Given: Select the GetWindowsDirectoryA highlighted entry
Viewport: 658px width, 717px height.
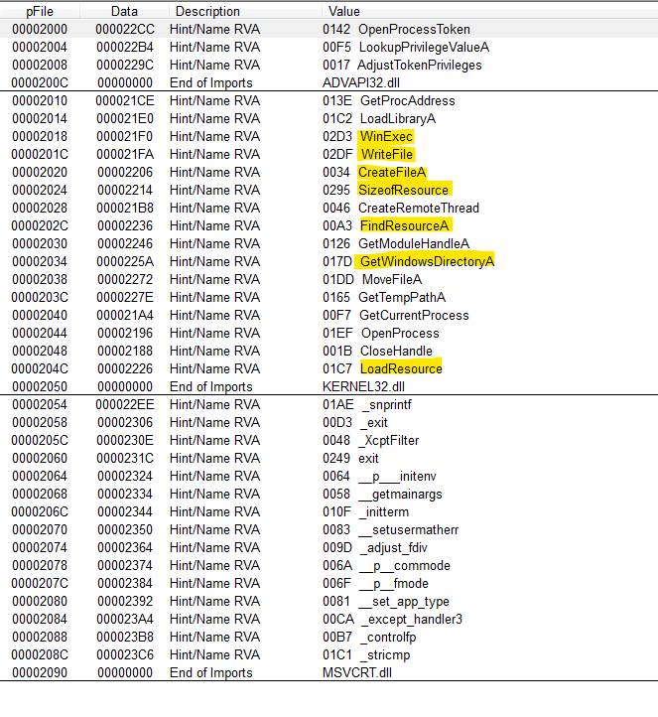Looking at the screenshot, I should [426, 261].
